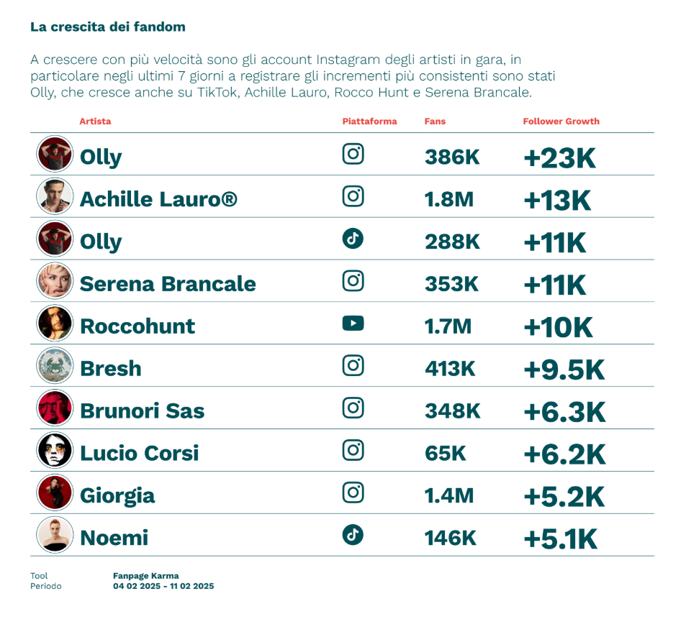Viewport: 686px width, 619px height.
Task: Open Achille Lauro's profile picture
Action: coord(55,196)
